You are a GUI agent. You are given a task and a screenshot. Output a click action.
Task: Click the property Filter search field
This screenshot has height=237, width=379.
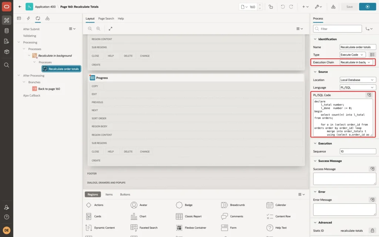coord(338,29)
